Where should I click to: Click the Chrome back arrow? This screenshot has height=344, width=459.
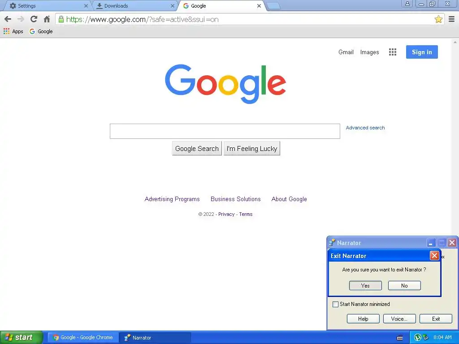coord(8,19)
